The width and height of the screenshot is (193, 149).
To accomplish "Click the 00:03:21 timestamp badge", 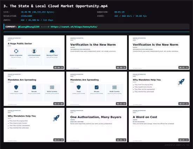I will coord(184,104).
